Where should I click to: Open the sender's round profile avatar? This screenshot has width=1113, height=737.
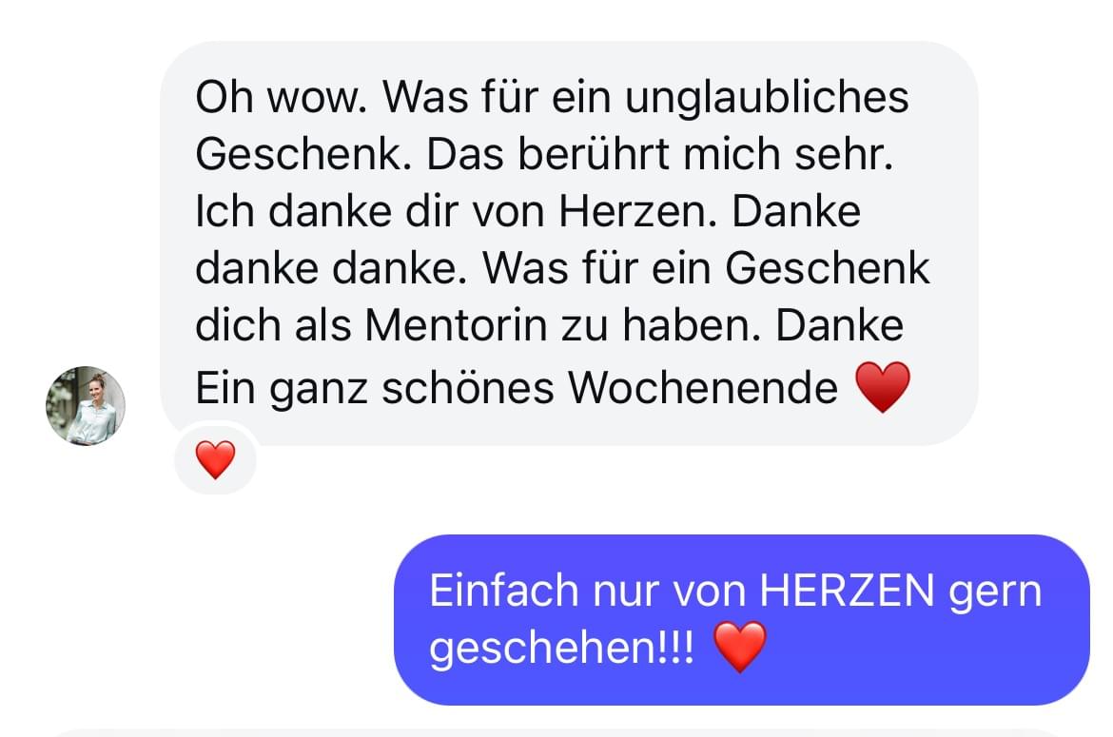86,406
